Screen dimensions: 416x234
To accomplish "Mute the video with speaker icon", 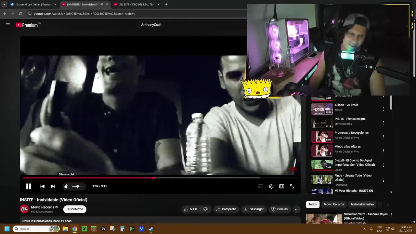I will point(66,186).
